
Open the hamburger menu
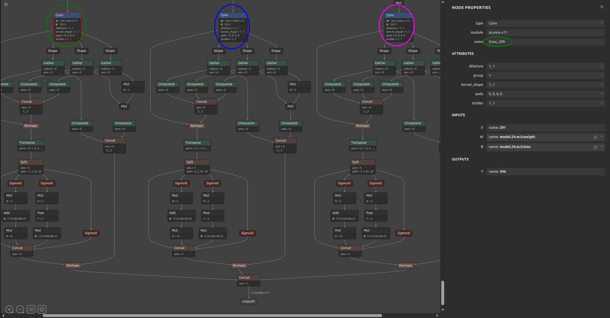[x=6, y=5]
